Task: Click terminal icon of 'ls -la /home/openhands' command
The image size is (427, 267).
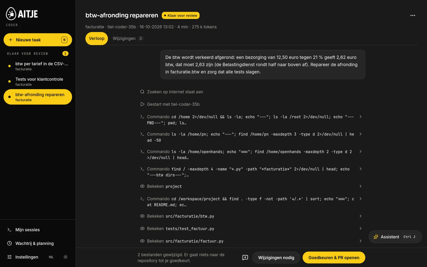Action: (x=142, y=151)
